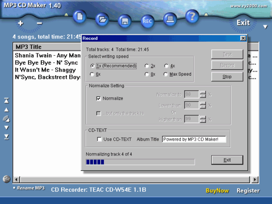Click the Test button in Record dialog
This screenshot has width=272, height=204.
point(227,54)
